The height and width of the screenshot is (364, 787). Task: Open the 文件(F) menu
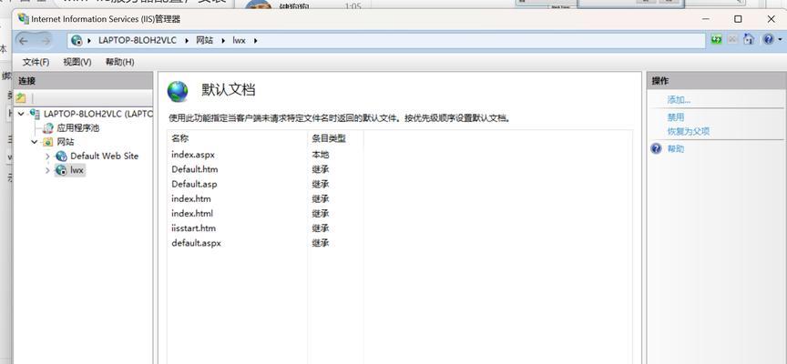[x=36, y=62]
